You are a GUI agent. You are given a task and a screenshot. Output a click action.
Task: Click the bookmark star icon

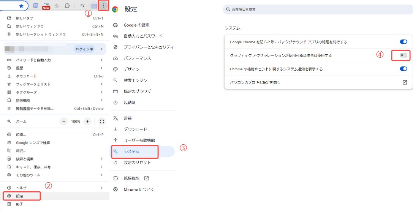click(x=21, y=6)
